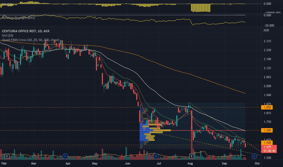Click the 2.125 price scale value

(x=267, y=68)
